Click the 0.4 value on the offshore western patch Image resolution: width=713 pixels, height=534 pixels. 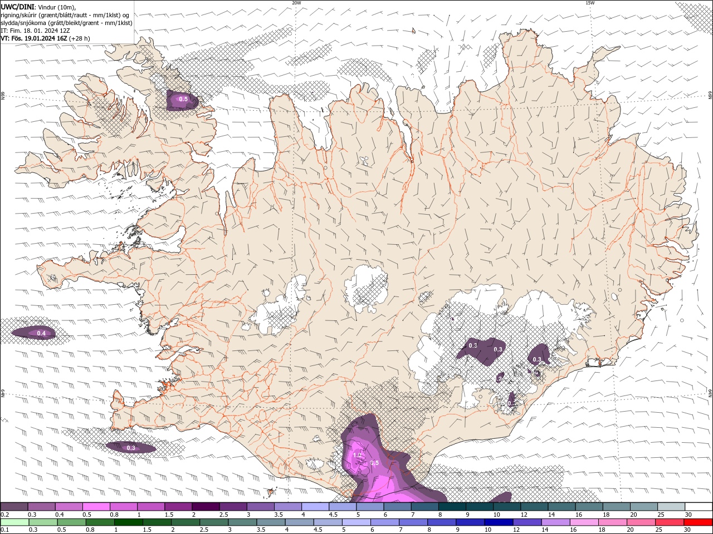(x=41, y=333)
